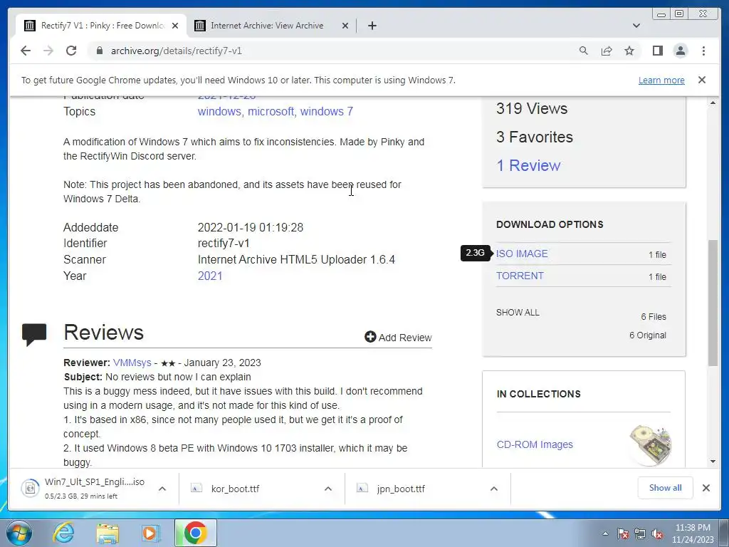The width and height of the screenshot is (729, 547).
Task: Expand options for Win7_Ult_SP1 iso download
Action: (x=162, y=489)
